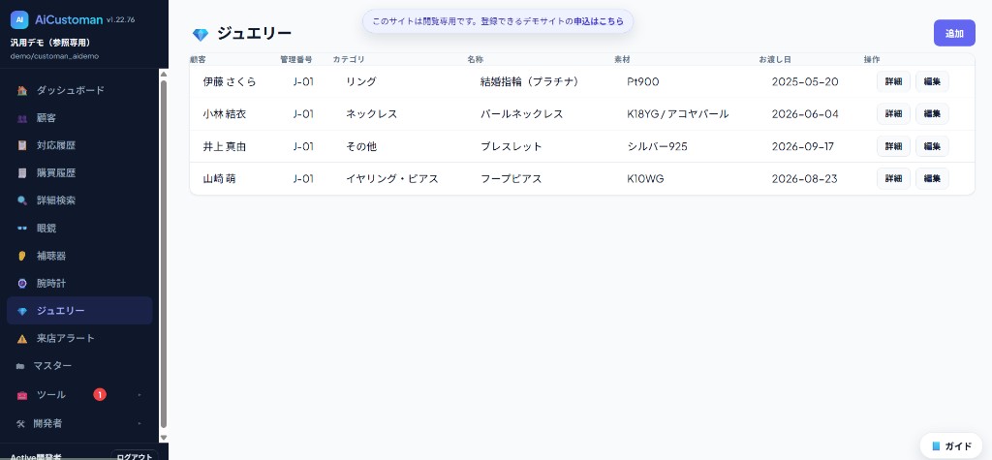Image resolution: width=992 pixels, height=460 pixels.
Task: Click 編集 for 山崎 萌
Action: tap(932, 178)
